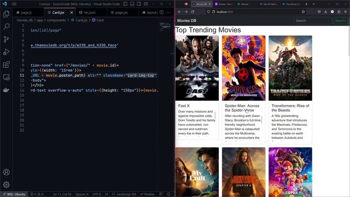Toggle the primary side bar layout icon
This screenshot has width=350, height=197.
coord(125,4)
